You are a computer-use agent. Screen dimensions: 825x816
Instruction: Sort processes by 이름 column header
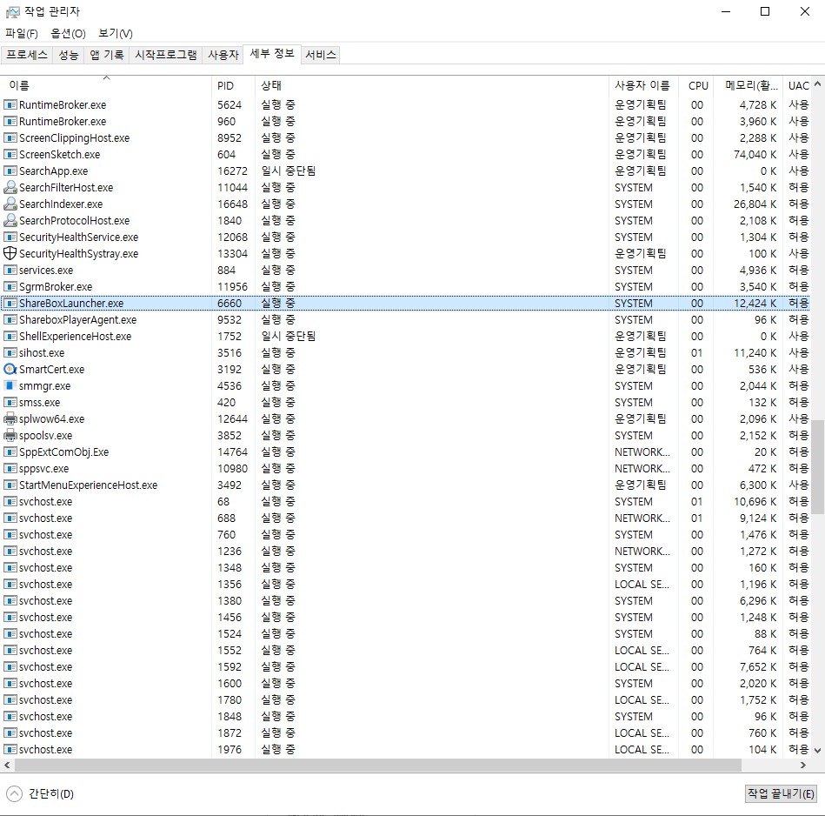[19, 86]
